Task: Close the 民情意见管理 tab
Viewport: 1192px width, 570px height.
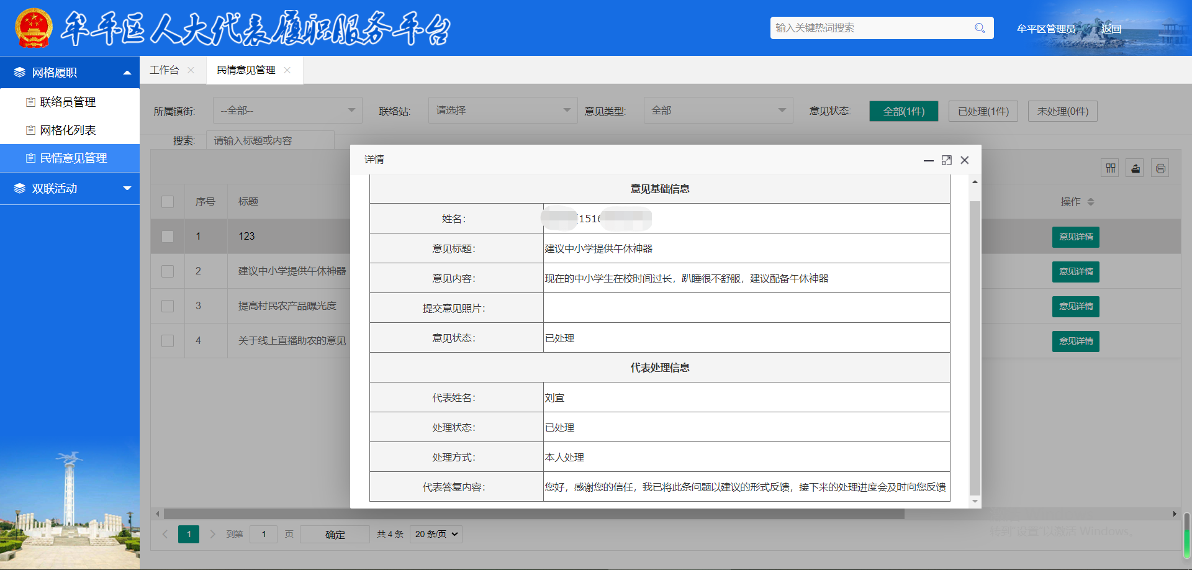Action: coord(287,70)
